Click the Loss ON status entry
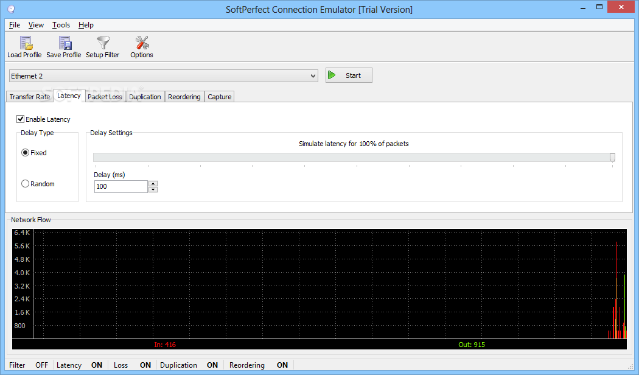Viewport: 639px width, 375px height. pos(133,365)
